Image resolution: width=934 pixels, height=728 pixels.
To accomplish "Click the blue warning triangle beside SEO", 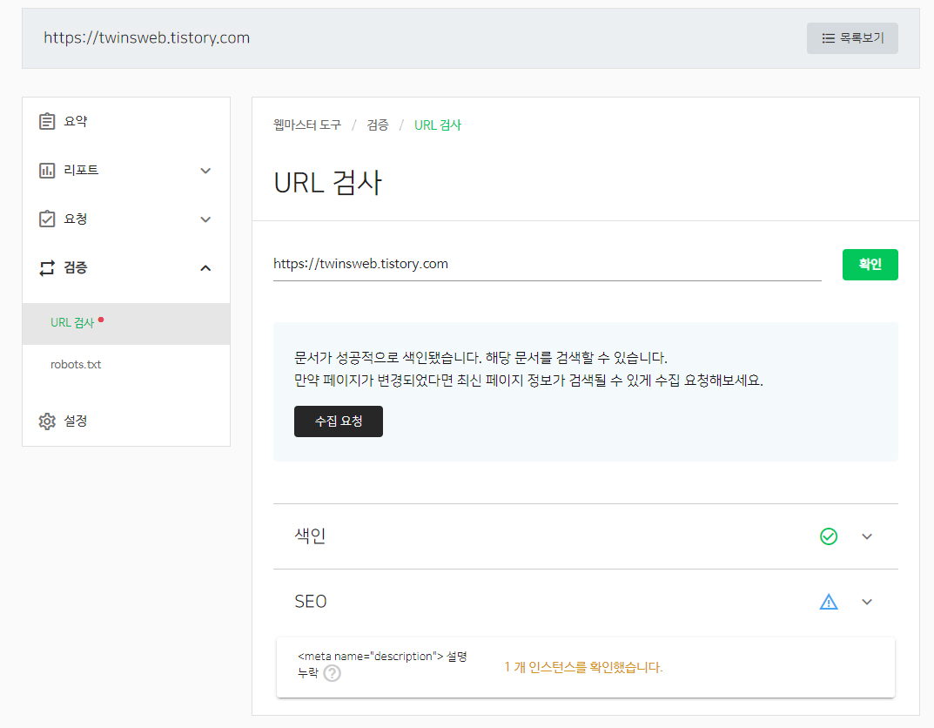I will pos(828,601).
